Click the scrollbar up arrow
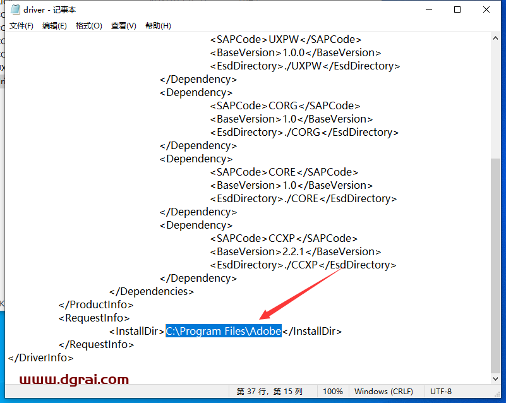The width and height of the screenshot is (506, 403). pyautogui.click(x=495, y=38)
